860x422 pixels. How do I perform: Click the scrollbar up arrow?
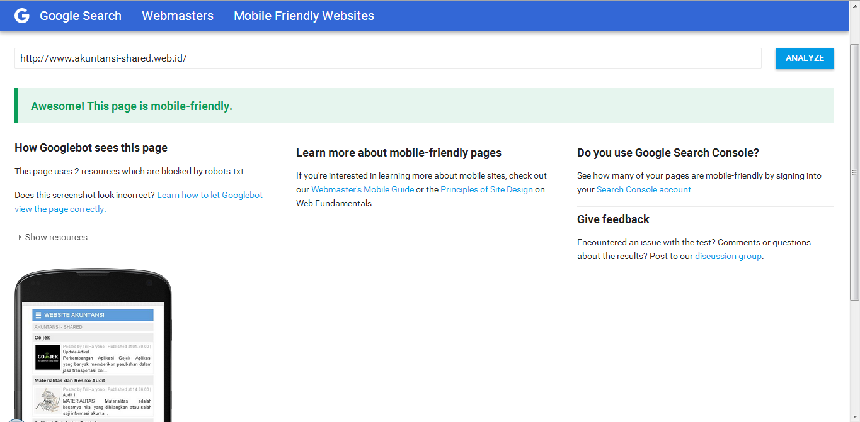click(854, 5)
